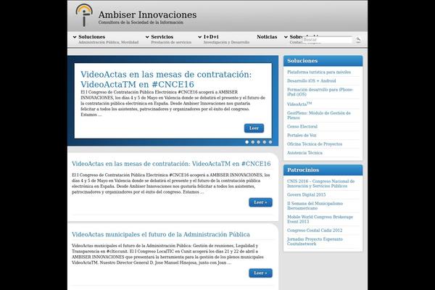
Task: Open article title VideoActas en las mesas de contratación
Action: (171, 164)
